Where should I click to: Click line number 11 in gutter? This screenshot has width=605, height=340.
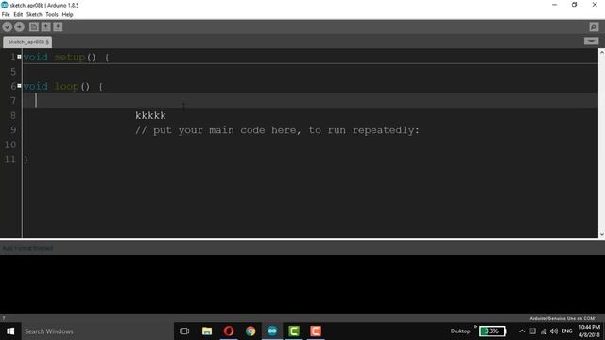coord(10,160)
